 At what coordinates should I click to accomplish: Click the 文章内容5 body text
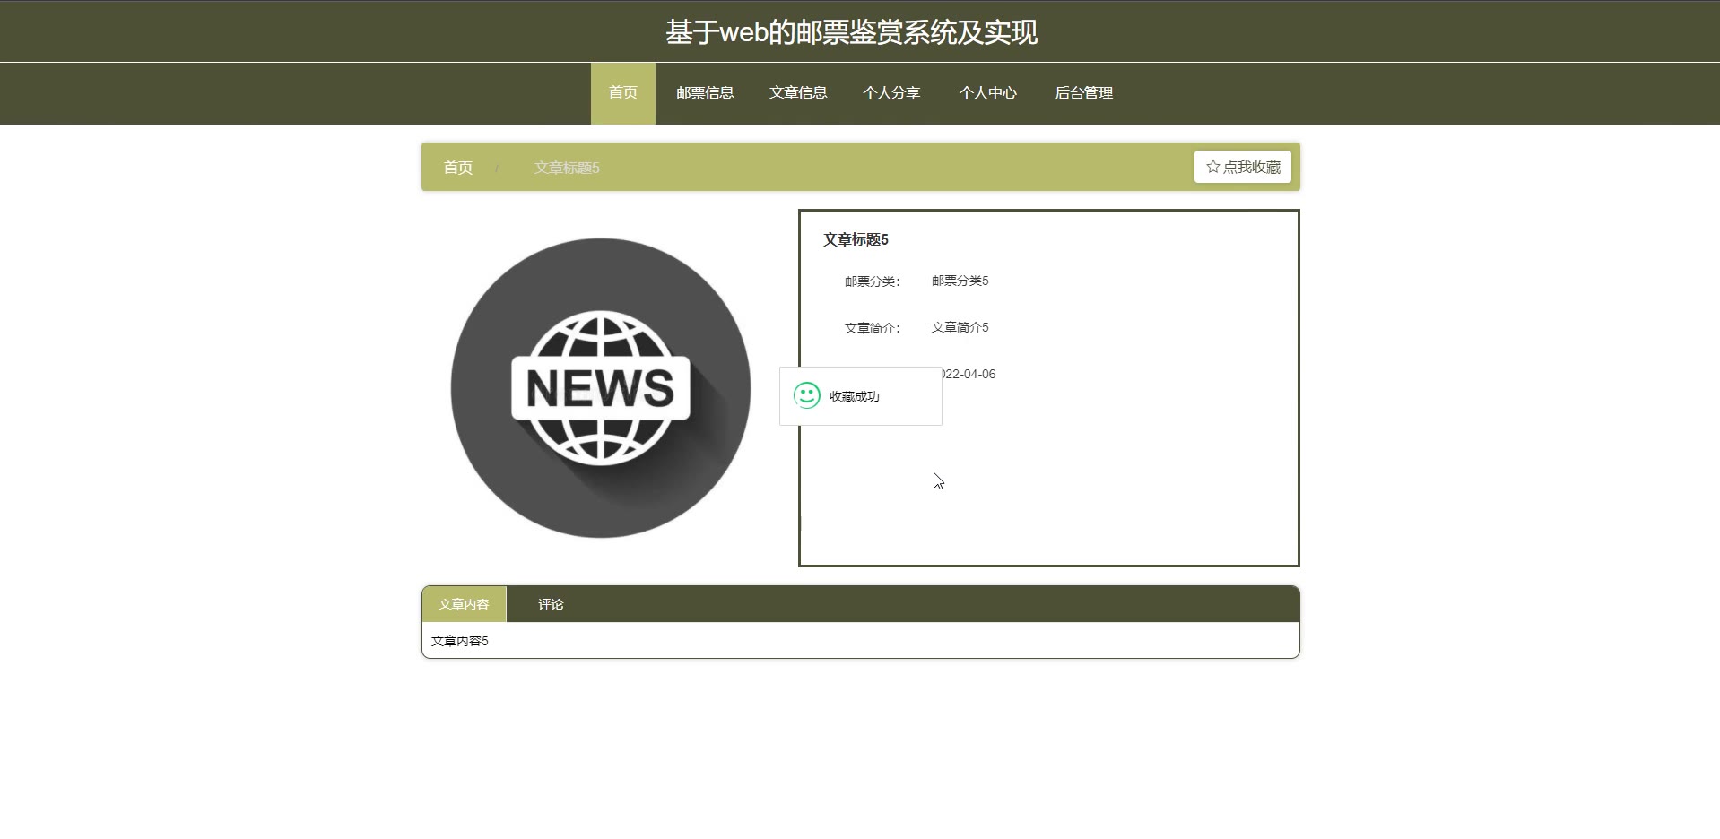tap(460, 641)
